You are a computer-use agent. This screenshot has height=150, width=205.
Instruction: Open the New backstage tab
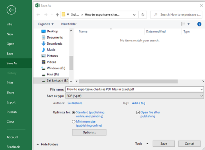(10, 34)
